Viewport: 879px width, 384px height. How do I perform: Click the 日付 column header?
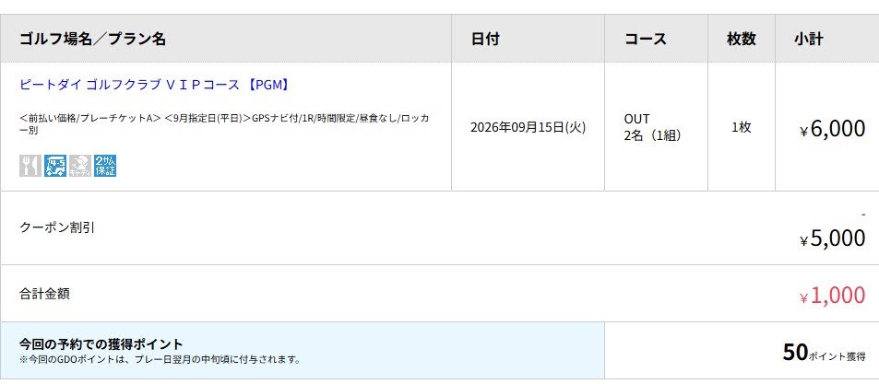485,39
